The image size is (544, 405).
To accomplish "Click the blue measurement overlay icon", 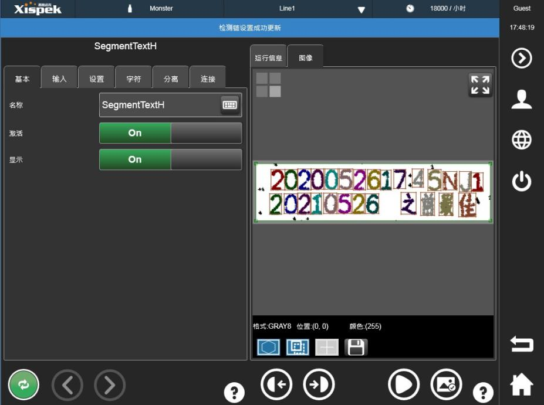I will click(x=298, y=347).
